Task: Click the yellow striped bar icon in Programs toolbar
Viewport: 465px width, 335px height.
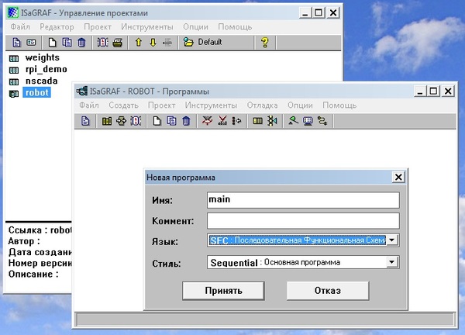Action: pos(257,121)
